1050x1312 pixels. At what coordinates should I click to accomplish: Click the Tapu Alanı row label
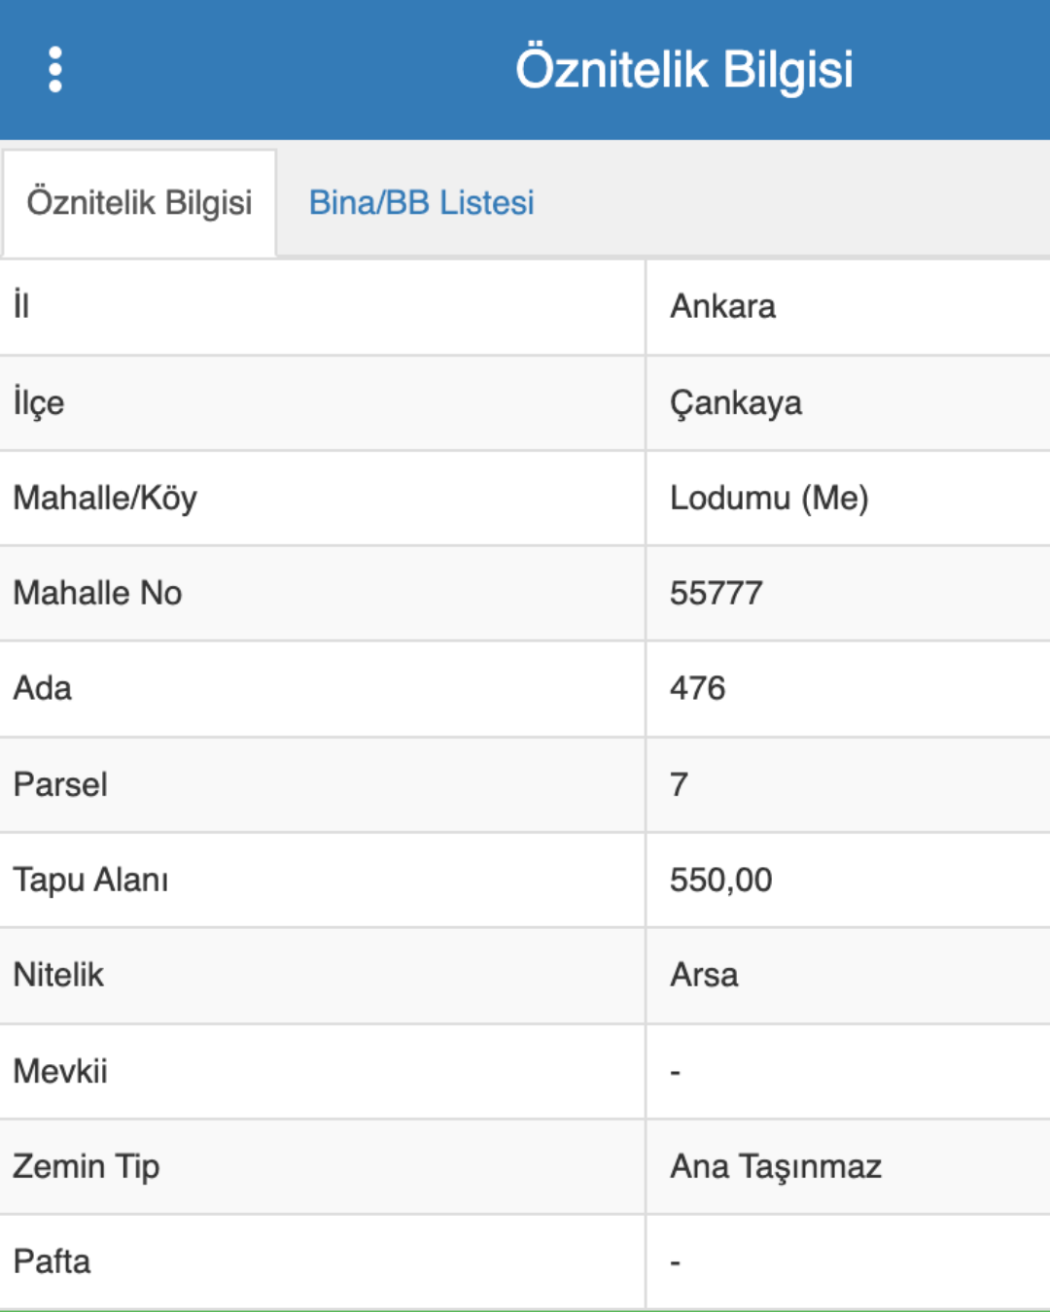90,880
